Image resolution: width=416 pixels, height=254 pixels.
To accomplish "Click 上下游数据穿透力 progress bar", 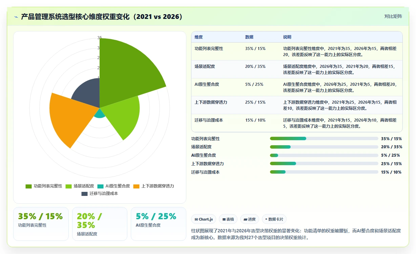I will 324,163.
